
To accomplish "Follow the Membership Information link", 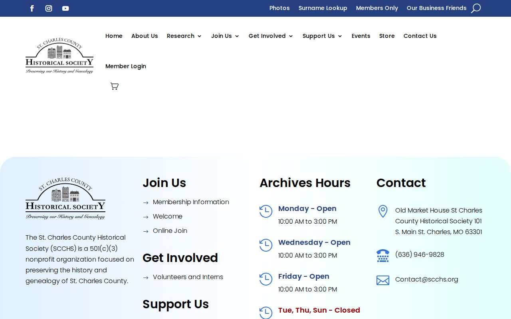I will tap(191, 202).
